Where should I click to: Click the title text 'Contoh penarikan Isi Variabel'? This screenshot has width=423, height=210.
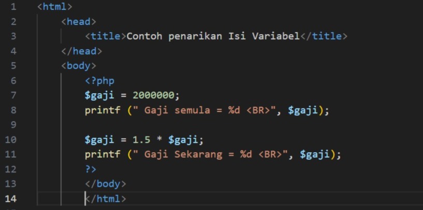click(213, 36)
